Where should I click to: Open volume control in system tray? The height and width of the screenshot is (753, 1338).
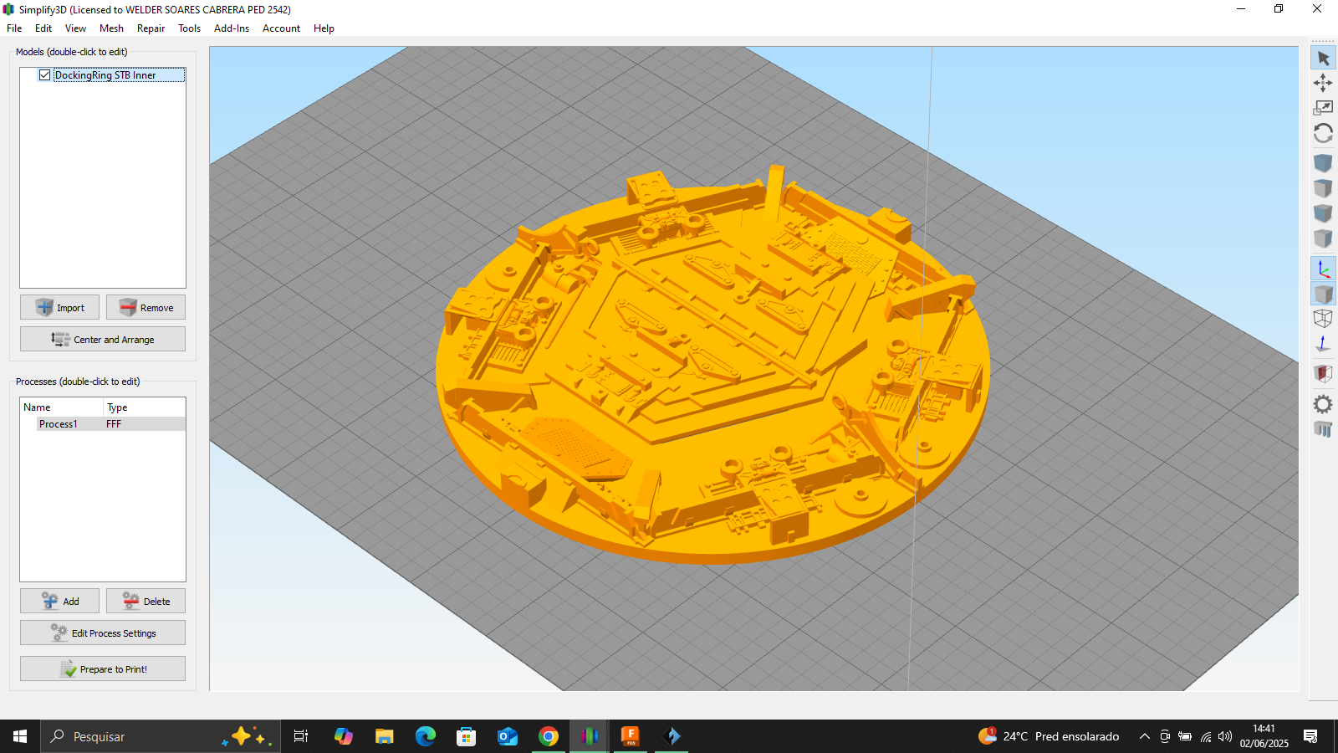point(1225,736)
